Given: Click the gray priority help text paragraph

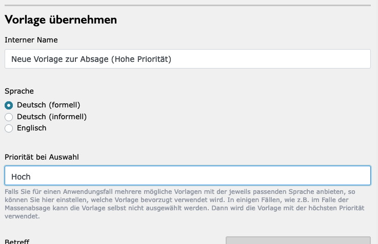Looking at the screenshot, I should (x=187, y=204).
